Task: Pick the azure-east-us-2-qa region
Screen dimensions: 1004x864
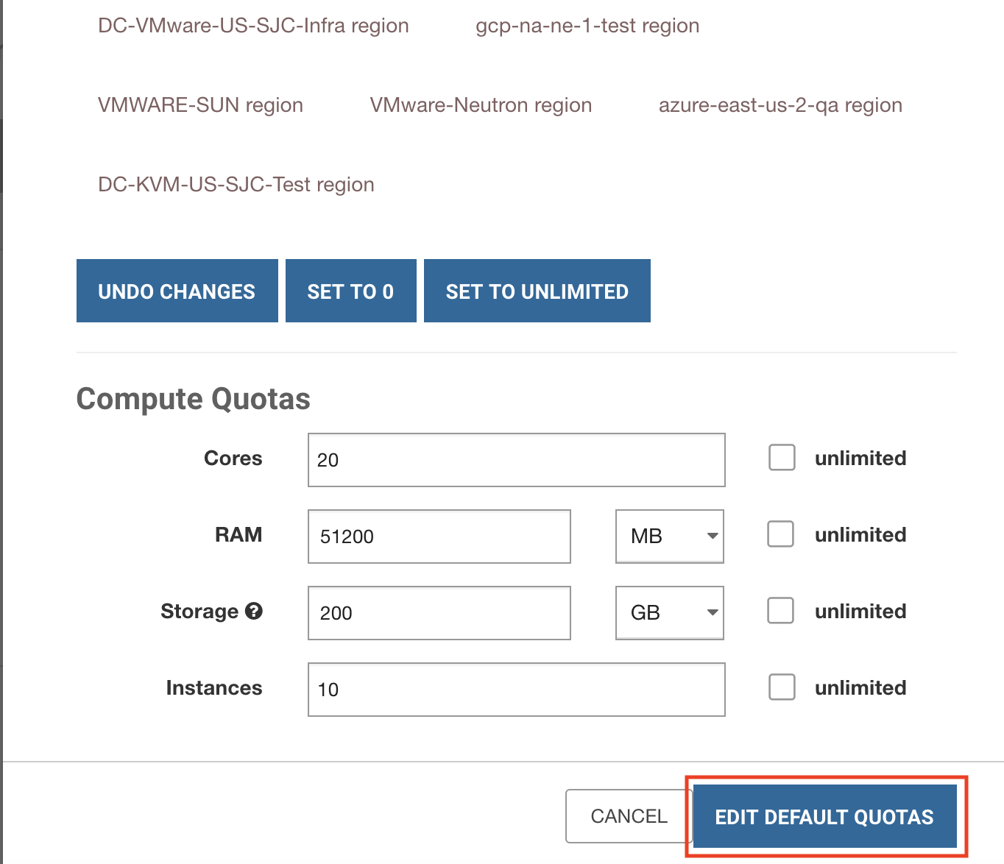Action: [x=780, y=105]
